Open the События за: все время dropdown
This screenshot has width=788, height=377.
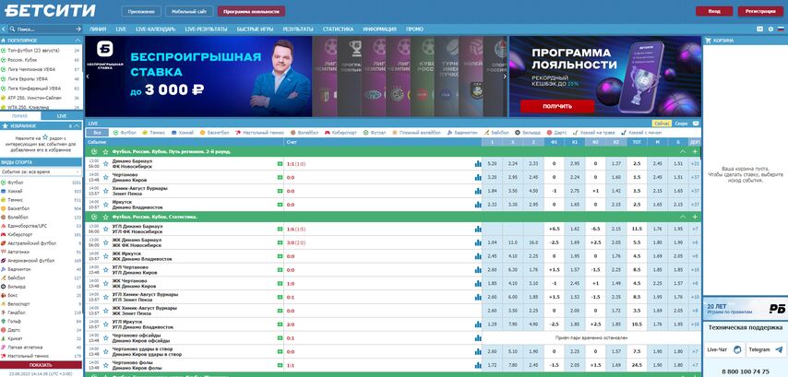[41, 171]
